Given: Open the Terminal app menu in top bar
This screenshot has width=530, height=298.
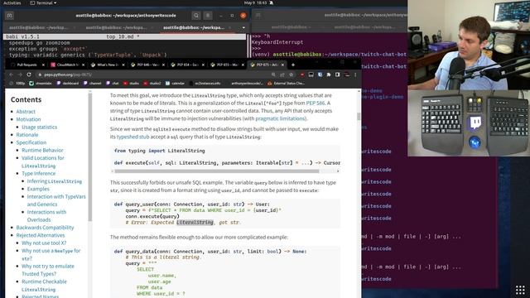Looking at the screenshot, I should tap(43, 3).
